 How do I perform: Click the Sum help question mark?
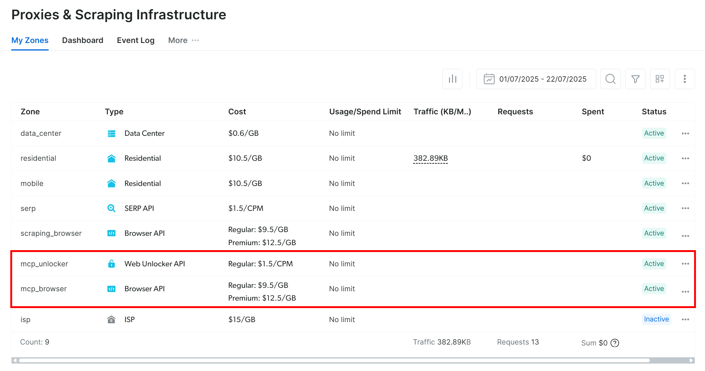[x=615, y=343]
